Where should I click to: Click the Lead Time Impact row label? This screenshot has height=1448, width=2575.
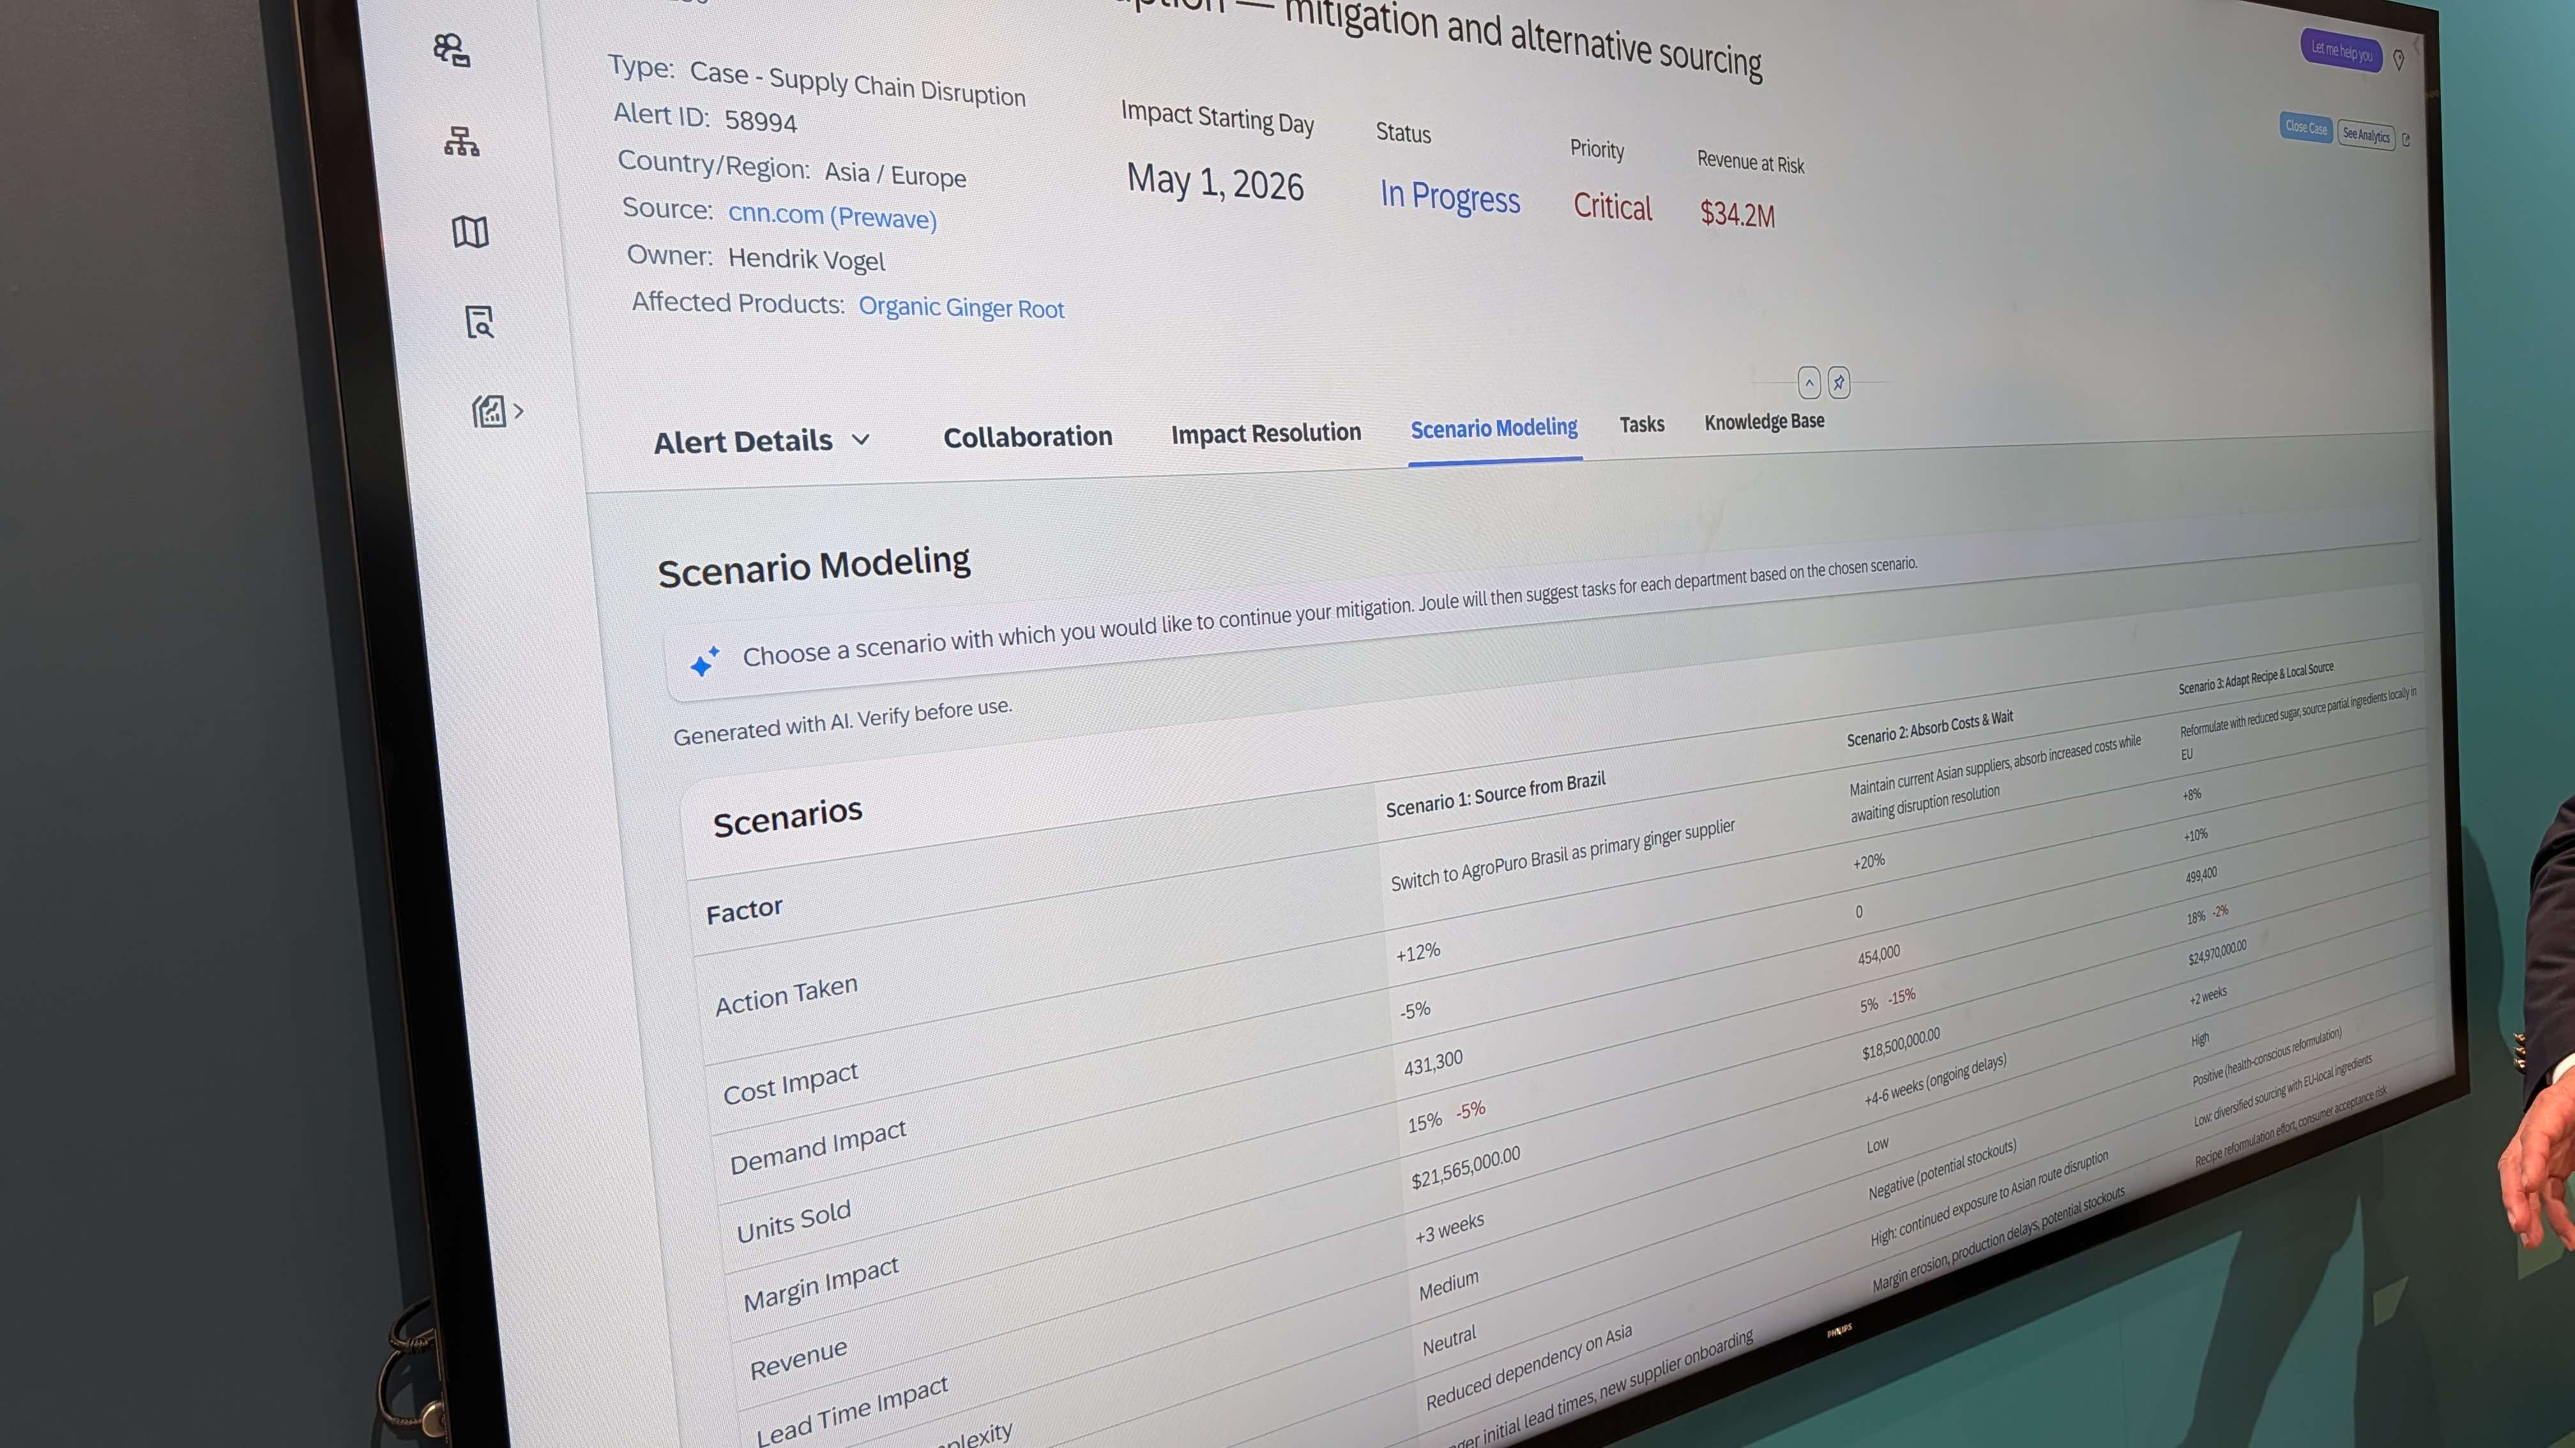point(852,1410)
